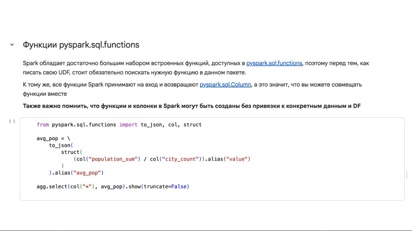Click the struct( code line
The height and width of the screenshot is (231, 412).
[72, 152]
